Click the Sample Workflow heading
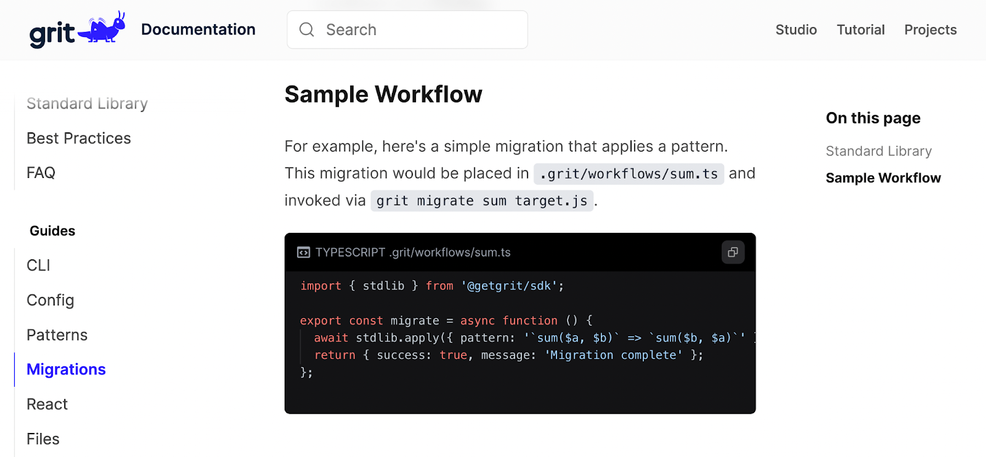The image size is (986, 457). [383, 94]
